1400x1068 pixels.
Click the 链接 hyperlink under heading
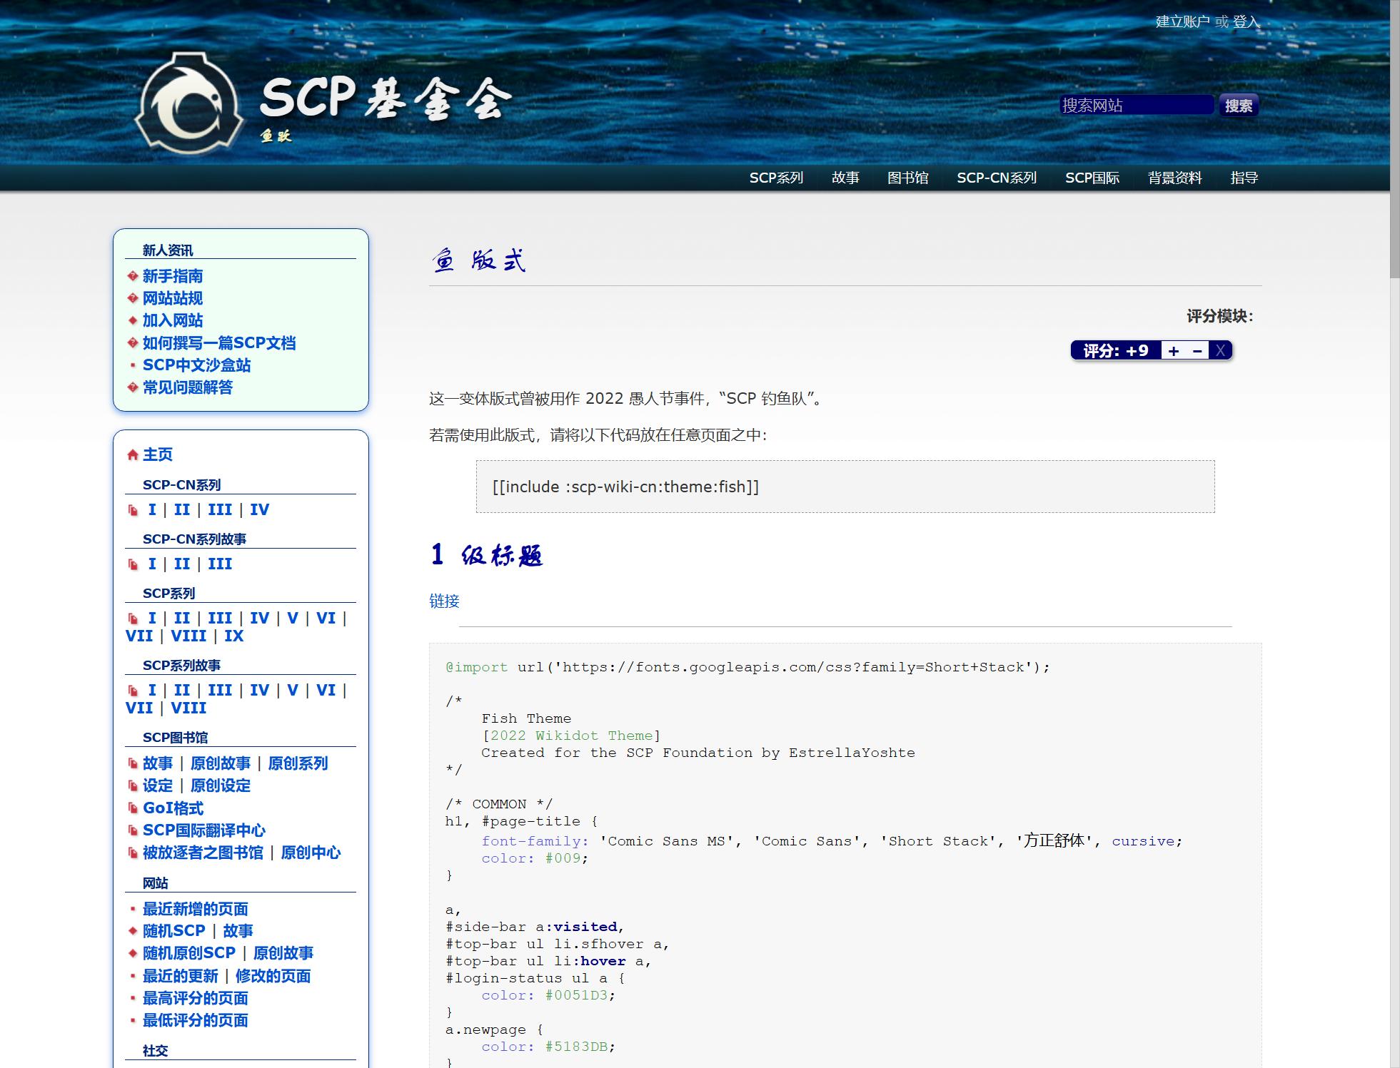(x=444, y=601)
